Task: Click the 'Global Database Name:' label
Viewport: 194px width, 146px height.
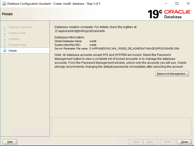Action: click(x=68, y=41)
